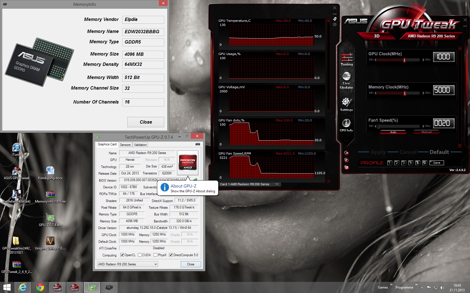This screenshot has width=470, height=293.
Task: Switch to GPU Monitor taskbar button
Action: click(75, 287)
